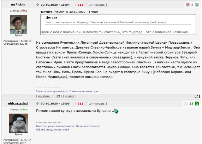Downvote oldcrazydad's post with the grey icon
The height and width of the screenshot is (144, 202).
[x=186, y=103]
